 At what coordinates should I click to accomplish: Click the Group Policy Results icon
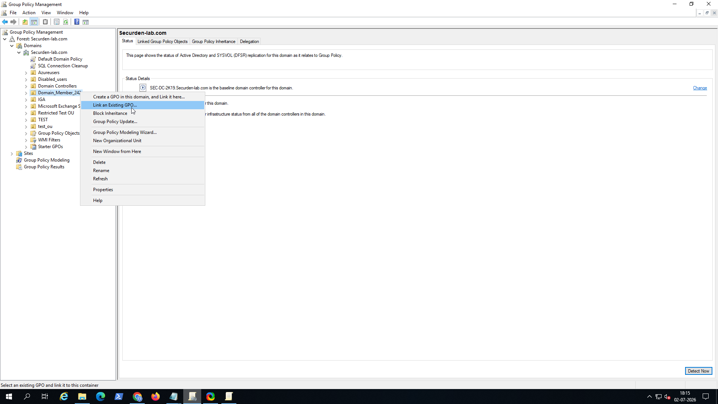click(19, 167)
